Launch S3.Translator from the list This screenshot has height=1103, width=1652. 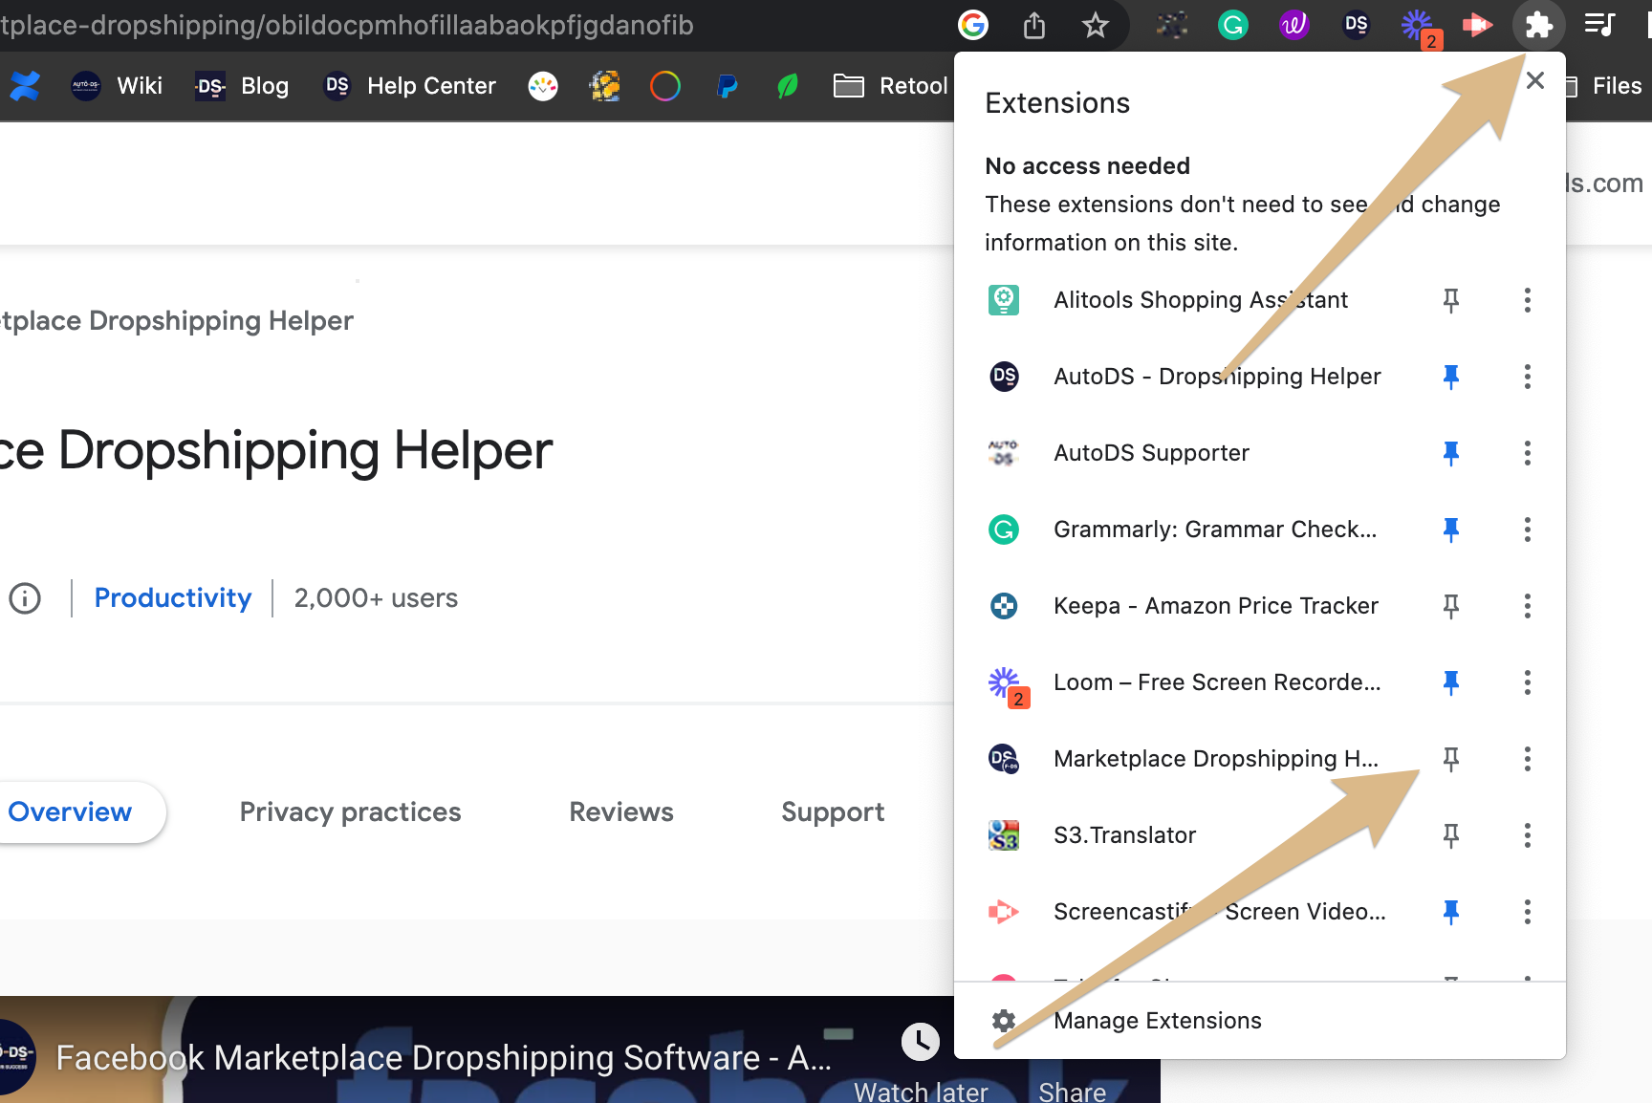[x=1185, y=835]
